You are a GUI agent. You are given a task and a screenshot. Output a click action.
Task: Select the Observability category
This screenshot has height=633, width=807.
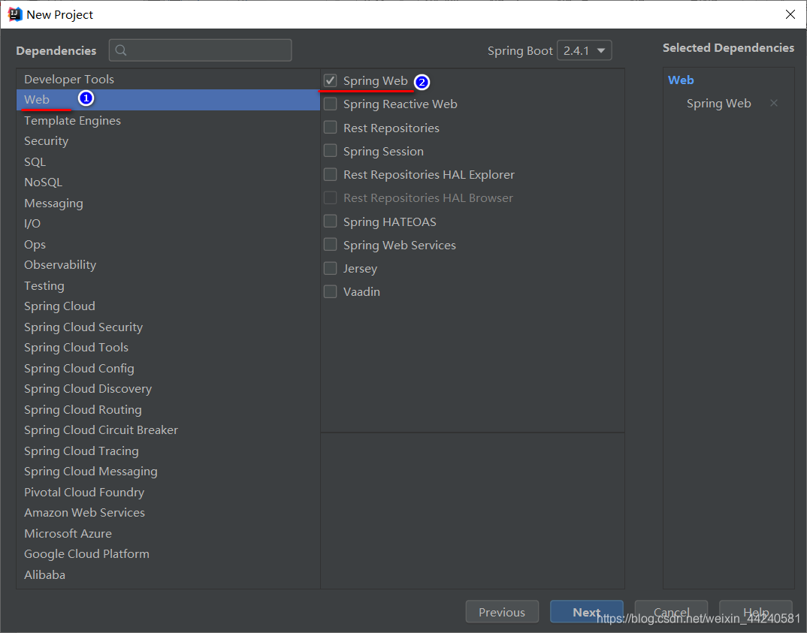[168, 265]
